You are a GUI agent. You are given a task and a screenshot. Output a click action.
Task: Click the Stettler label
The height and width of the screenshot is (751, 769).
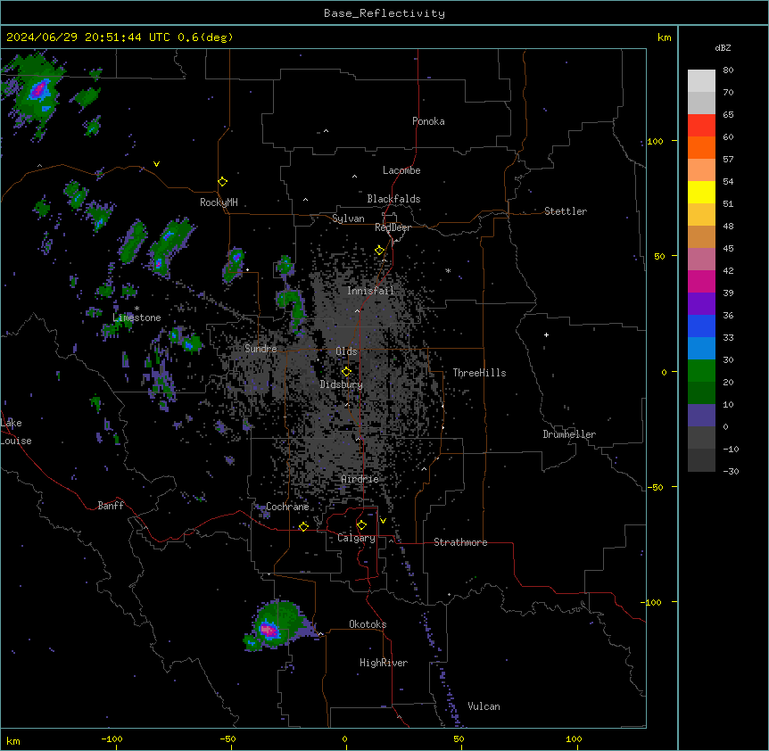tap(565, 211)
